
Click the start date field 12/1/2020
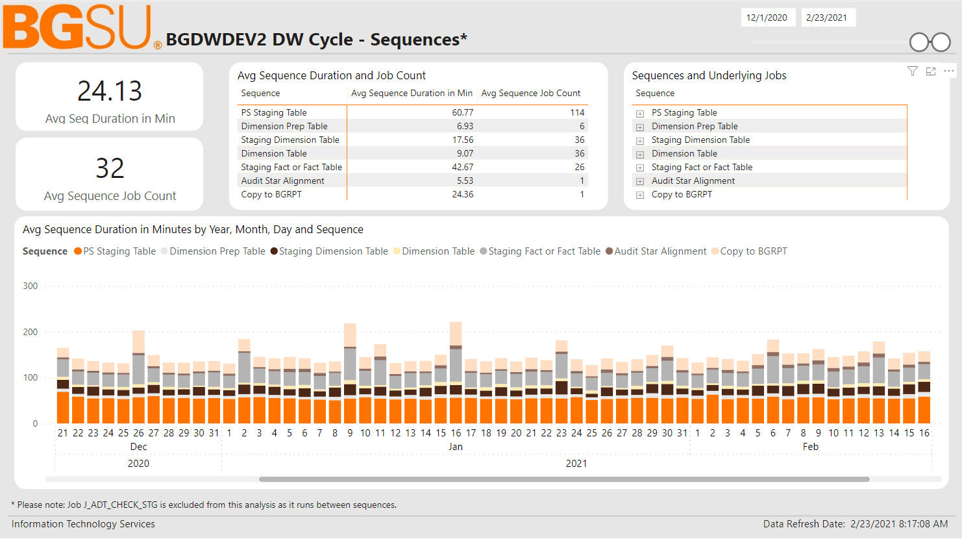[767, 18]
